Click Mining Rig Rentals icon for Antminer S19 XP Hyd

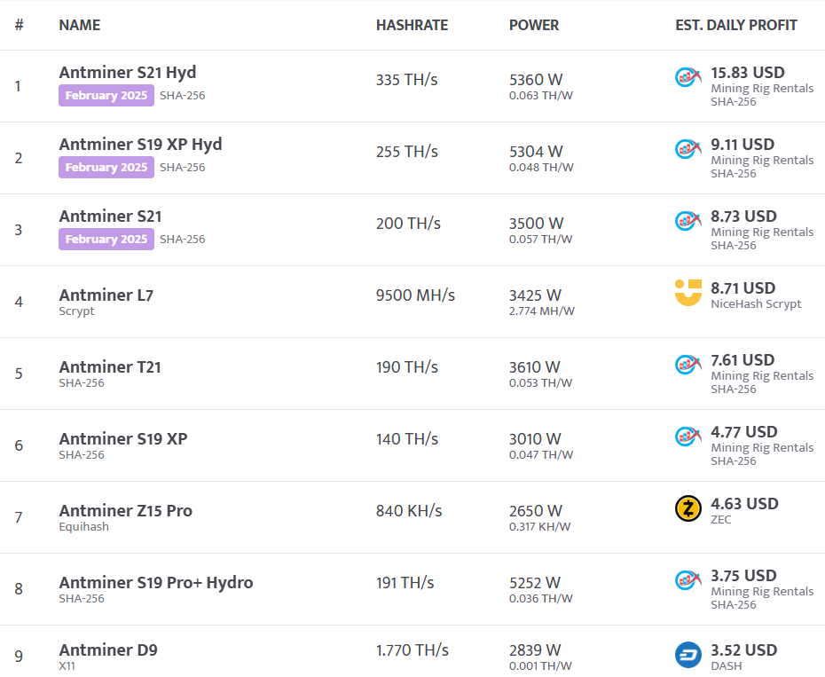[x=688, y=149]
